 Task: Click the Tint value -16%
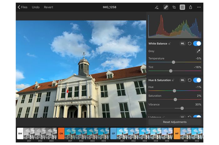[198, 67]
